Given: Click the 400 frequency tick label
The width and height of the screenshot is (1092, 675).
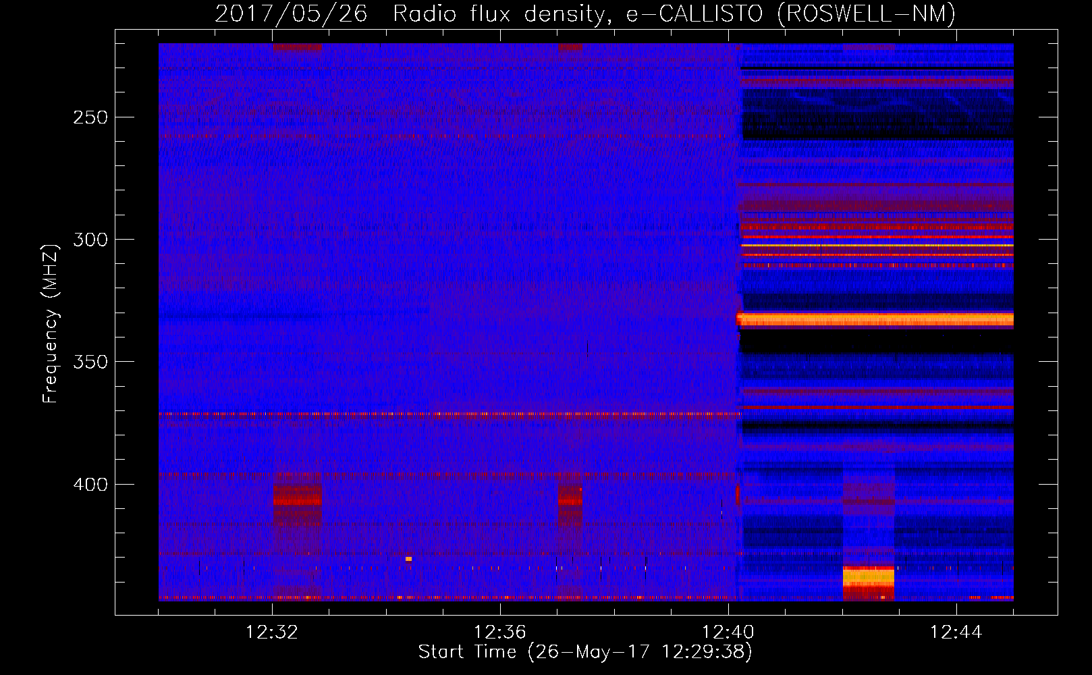Looking at the screenshot, I should pyautogui.click(x=90, y=485).
